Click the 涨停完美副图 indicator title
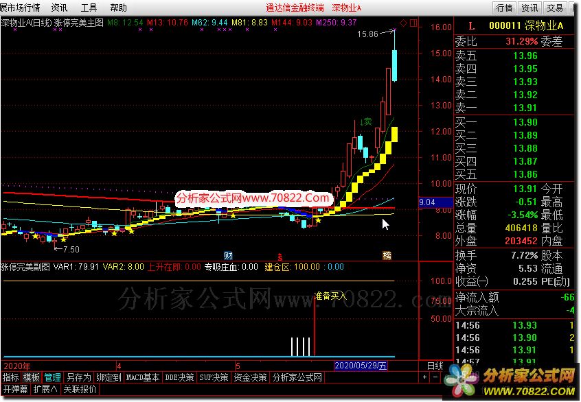The width and height of the screenshot is (581, 402). tap(25, 267)
